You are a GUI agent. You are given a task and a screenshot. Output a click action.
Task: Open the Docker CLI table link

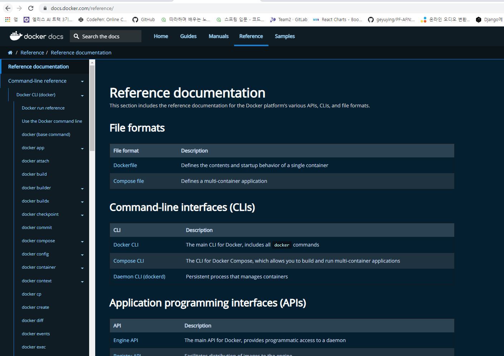[126, 245]
